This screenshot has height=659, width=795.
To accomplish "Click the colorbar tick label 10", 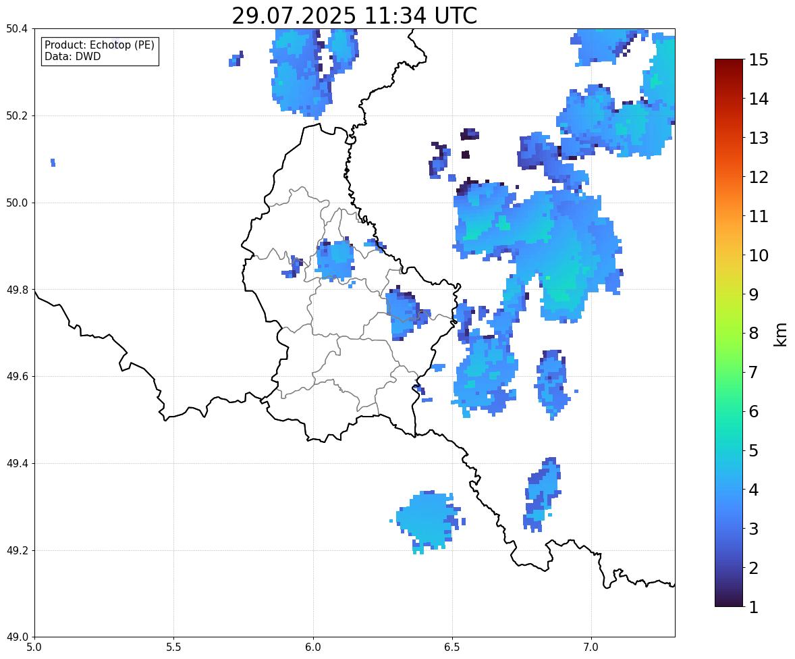I will coord(759,255).
